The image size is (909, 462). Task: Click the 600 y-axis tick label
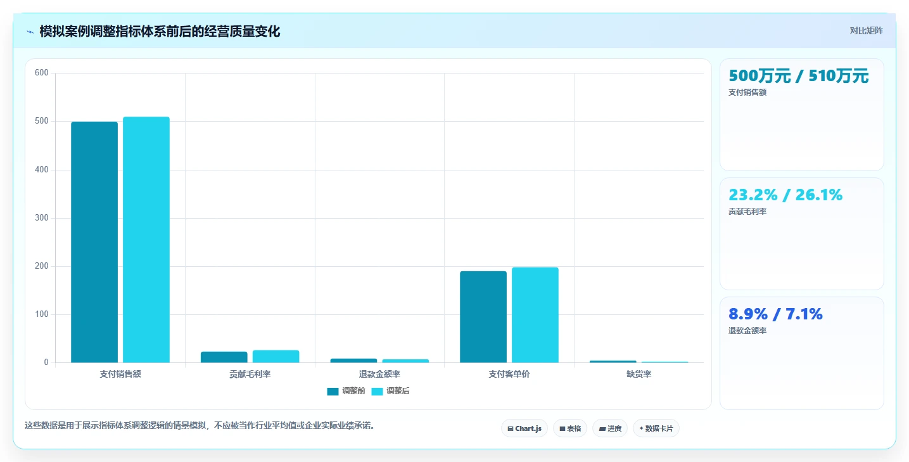pos(42,73)
